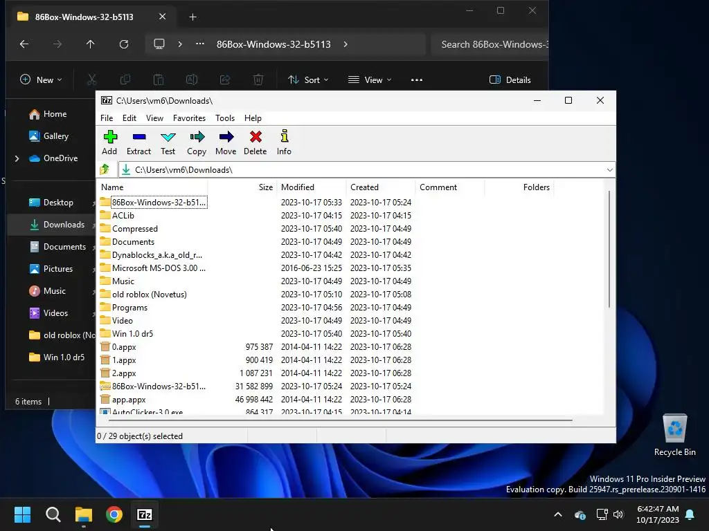Viewport: 709px width, 531px height.
Task: Open Downloads in Explorer sidebar
Action: tap(57, 225)
